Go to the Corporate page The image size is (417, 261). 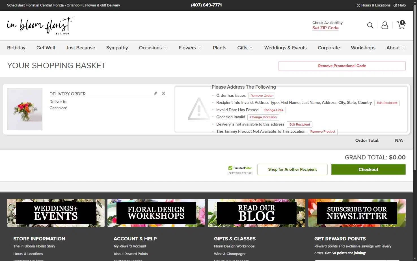click(329, 48)
